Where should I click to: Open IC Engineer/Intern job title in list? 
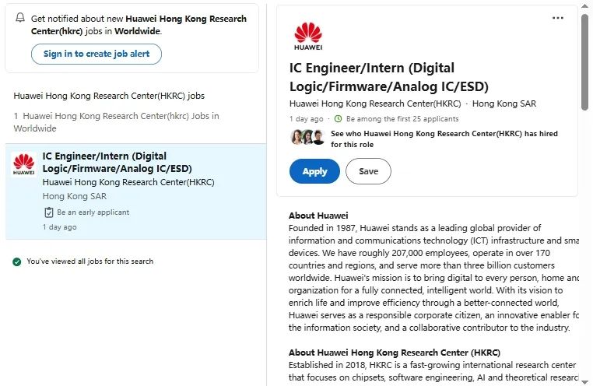[x=118, y=162]
